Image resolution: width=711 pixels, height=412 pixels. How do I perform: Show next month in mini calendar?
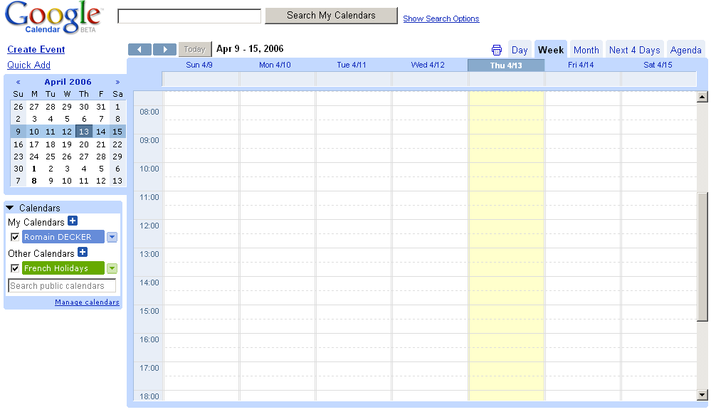coord(117,82)
